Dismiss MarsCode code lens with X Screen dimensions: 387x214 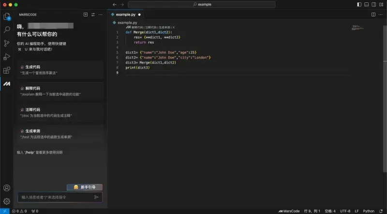(x=174, y=28)
